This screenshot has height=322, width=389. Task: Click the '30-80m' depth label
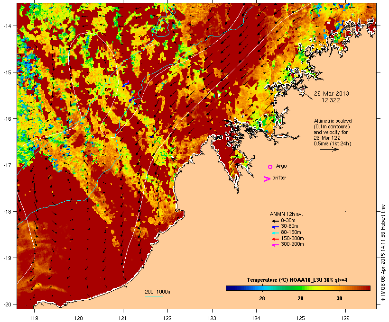[289, 226]
